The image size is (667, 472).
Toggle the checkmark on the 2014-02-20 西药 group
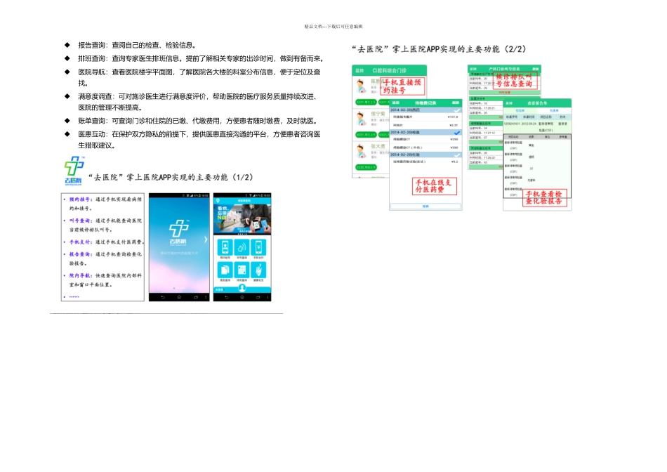[456, 110]
